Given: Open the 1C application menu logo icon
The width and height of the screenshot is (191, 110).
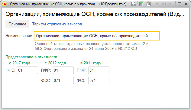Looking at the screenshot, I should [x=4, y=4].
